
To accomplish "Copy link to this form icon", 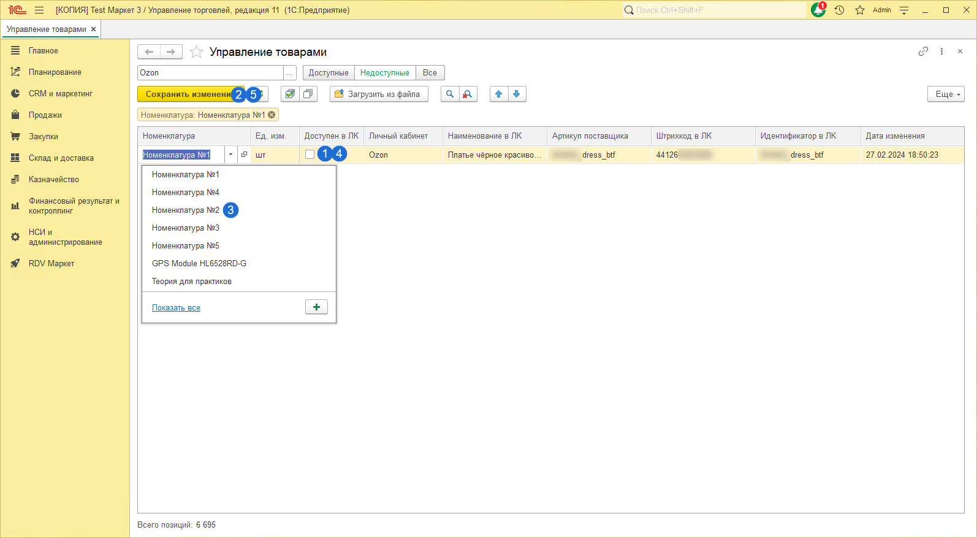I will 923,52.
